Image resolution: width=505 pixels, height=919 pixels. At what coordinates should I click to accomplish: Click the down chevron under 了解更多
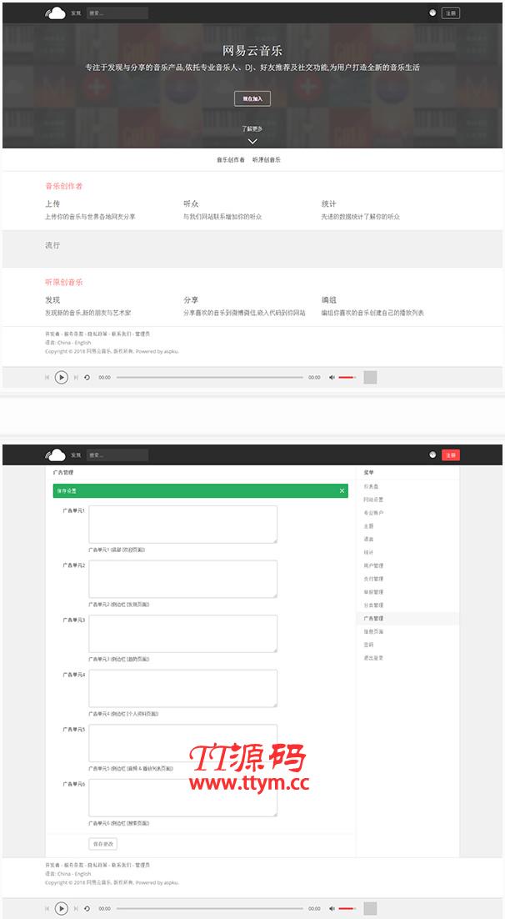252,141
